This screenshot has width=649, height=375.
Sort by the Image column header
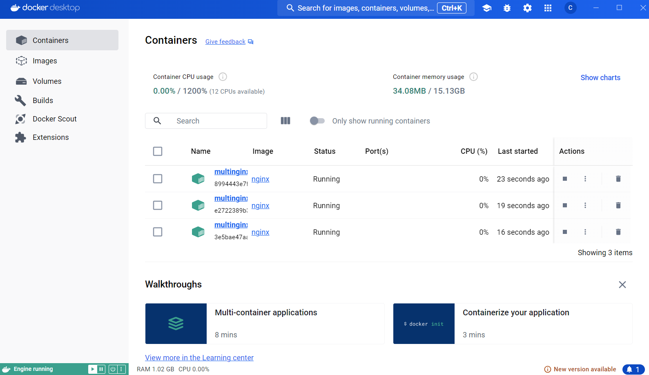tap(263, 151)
